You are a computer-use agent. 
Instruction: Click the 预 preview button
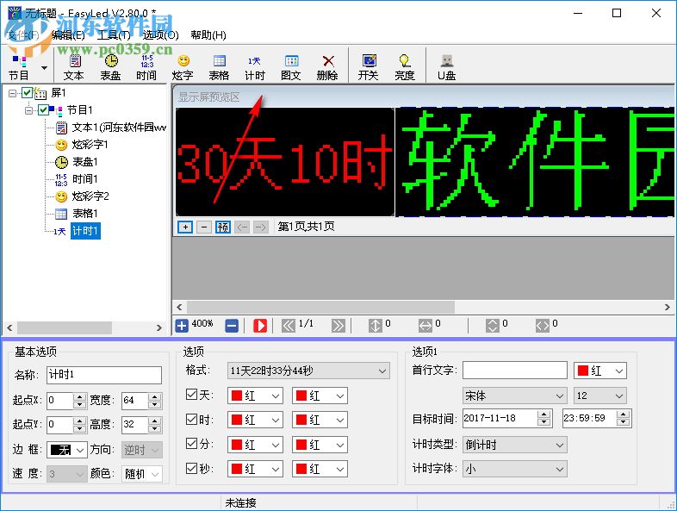tap(223, 227)
